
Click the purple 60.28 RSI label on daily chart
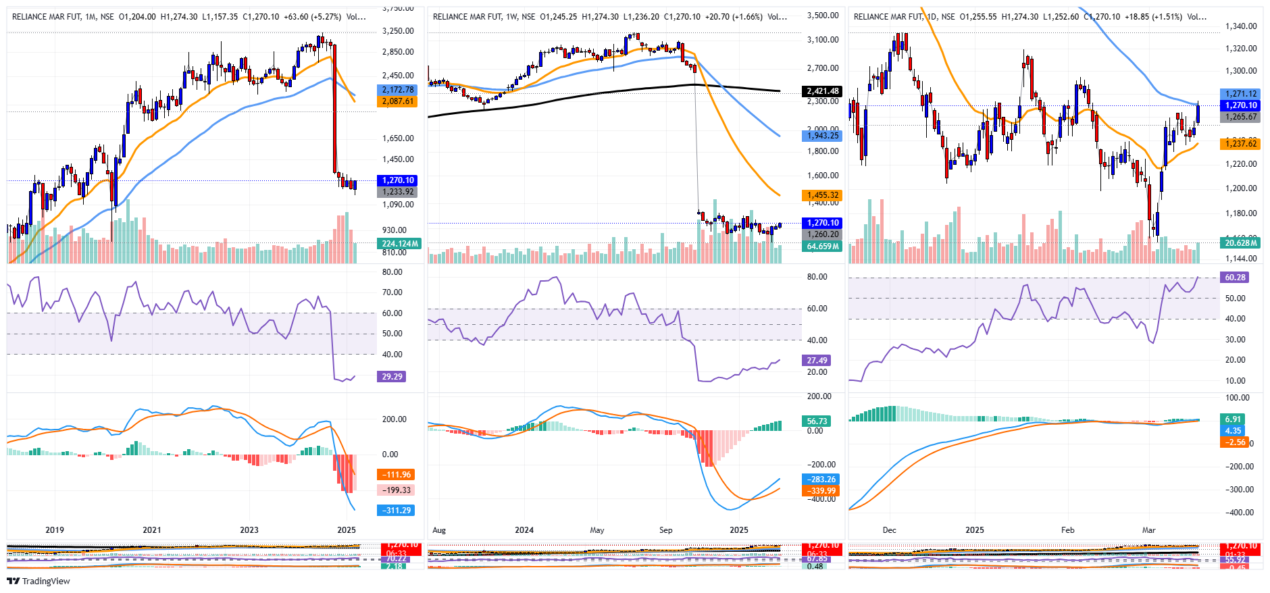(x=1234, y=278)
